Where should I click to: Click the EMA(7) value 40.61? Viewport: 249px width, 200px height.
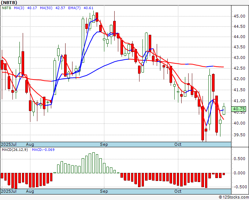click(89, 8)
